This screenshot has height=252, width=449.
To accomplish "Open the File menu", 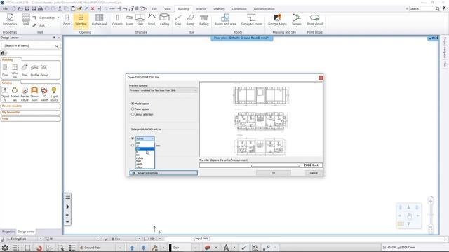I will (x=5, y=9).
